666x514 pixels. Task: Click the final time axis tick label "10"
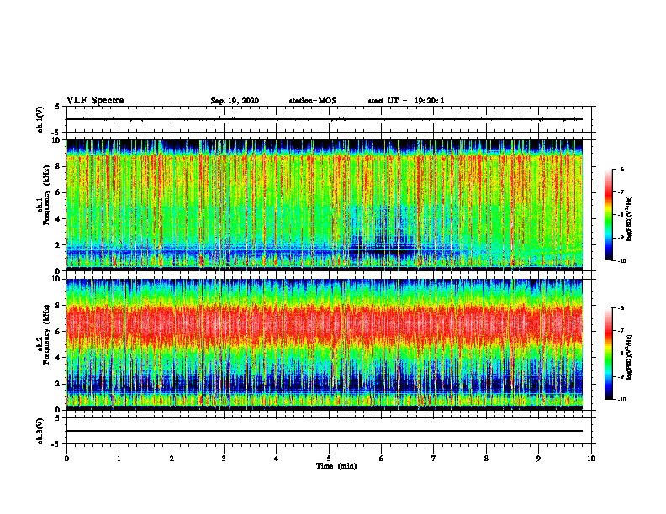coord(591,459)
